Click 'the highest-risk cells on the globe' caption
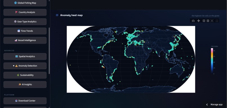This screenshot has width=227, height=108. pyautogui.click(x=205, y=16)
